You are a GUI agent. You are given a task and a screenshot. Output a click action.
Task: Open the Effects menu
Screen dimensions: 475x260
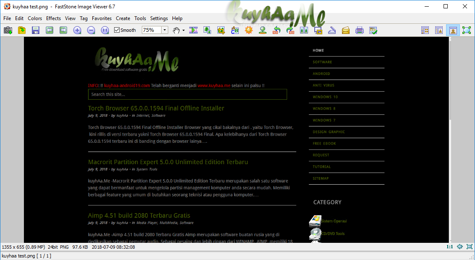(x=53, y=18)
